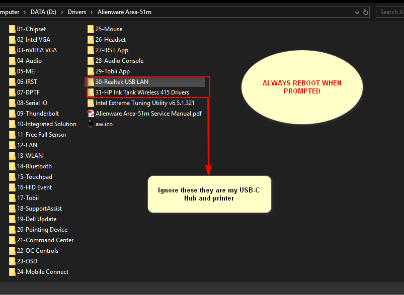Screen dimensions: 404x295
Task: Select the 20-Pointing Device folder name
Action: tap(42, 230)
